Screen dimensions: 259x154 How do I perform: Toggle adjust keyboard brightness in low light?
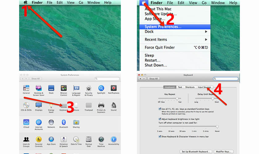pos(160,119)
